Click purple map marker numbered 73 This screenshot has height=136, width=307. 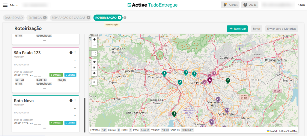(x=212, y=122)
